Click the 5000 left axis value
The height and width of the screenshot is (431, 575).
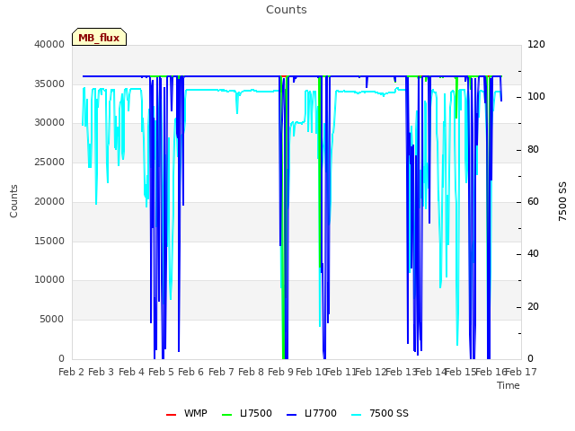click(52, 320)
